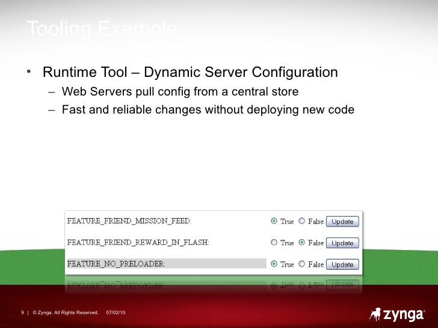Select True for FEATURE_NO_PRELOADER

[x=274, y=264]
